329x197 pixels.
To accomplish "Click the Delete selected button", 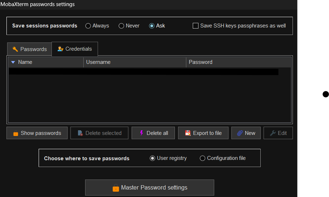I will pyautogui.click(x=99, y=133).
